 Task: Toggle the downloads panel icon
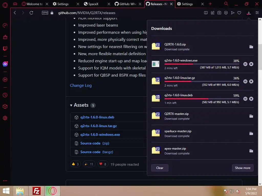tap(249, 13)
